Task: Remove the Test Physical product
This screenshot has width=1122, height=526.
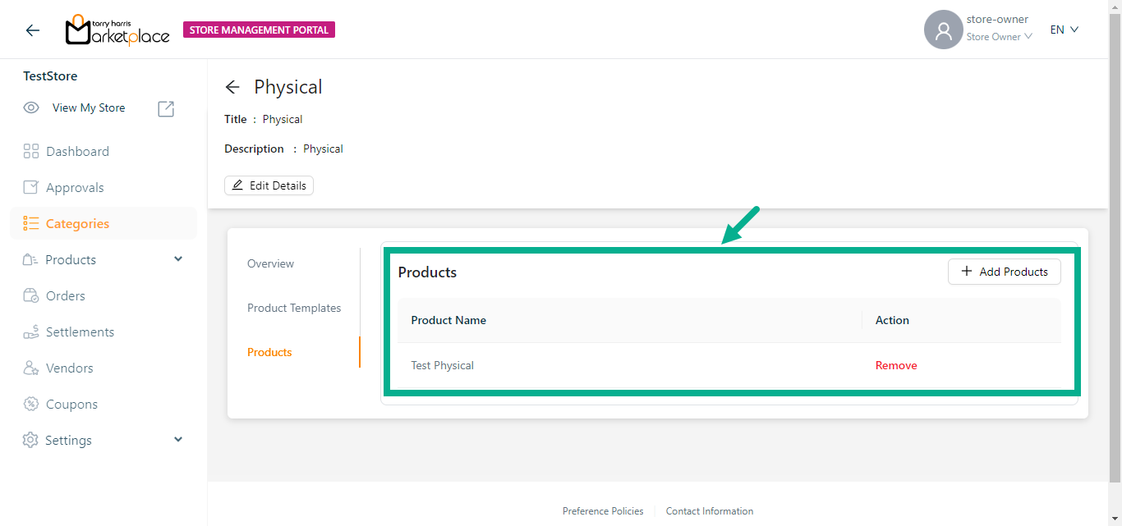Action: (896, 365)
